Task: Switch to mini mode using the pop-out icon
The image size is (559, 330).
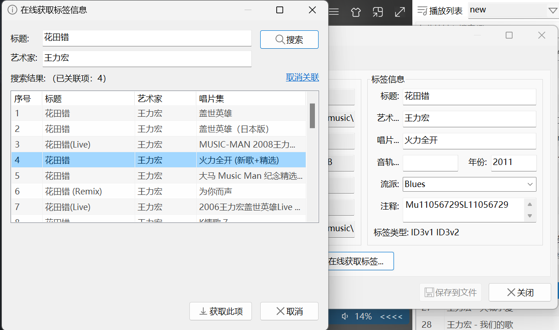Action: coord(377,12)
